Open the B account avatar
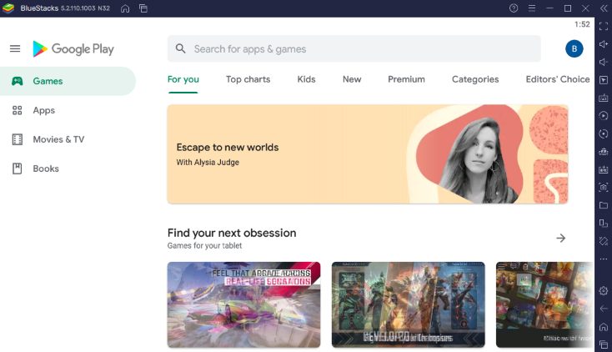The image size is (612, 352). [574, 49]
